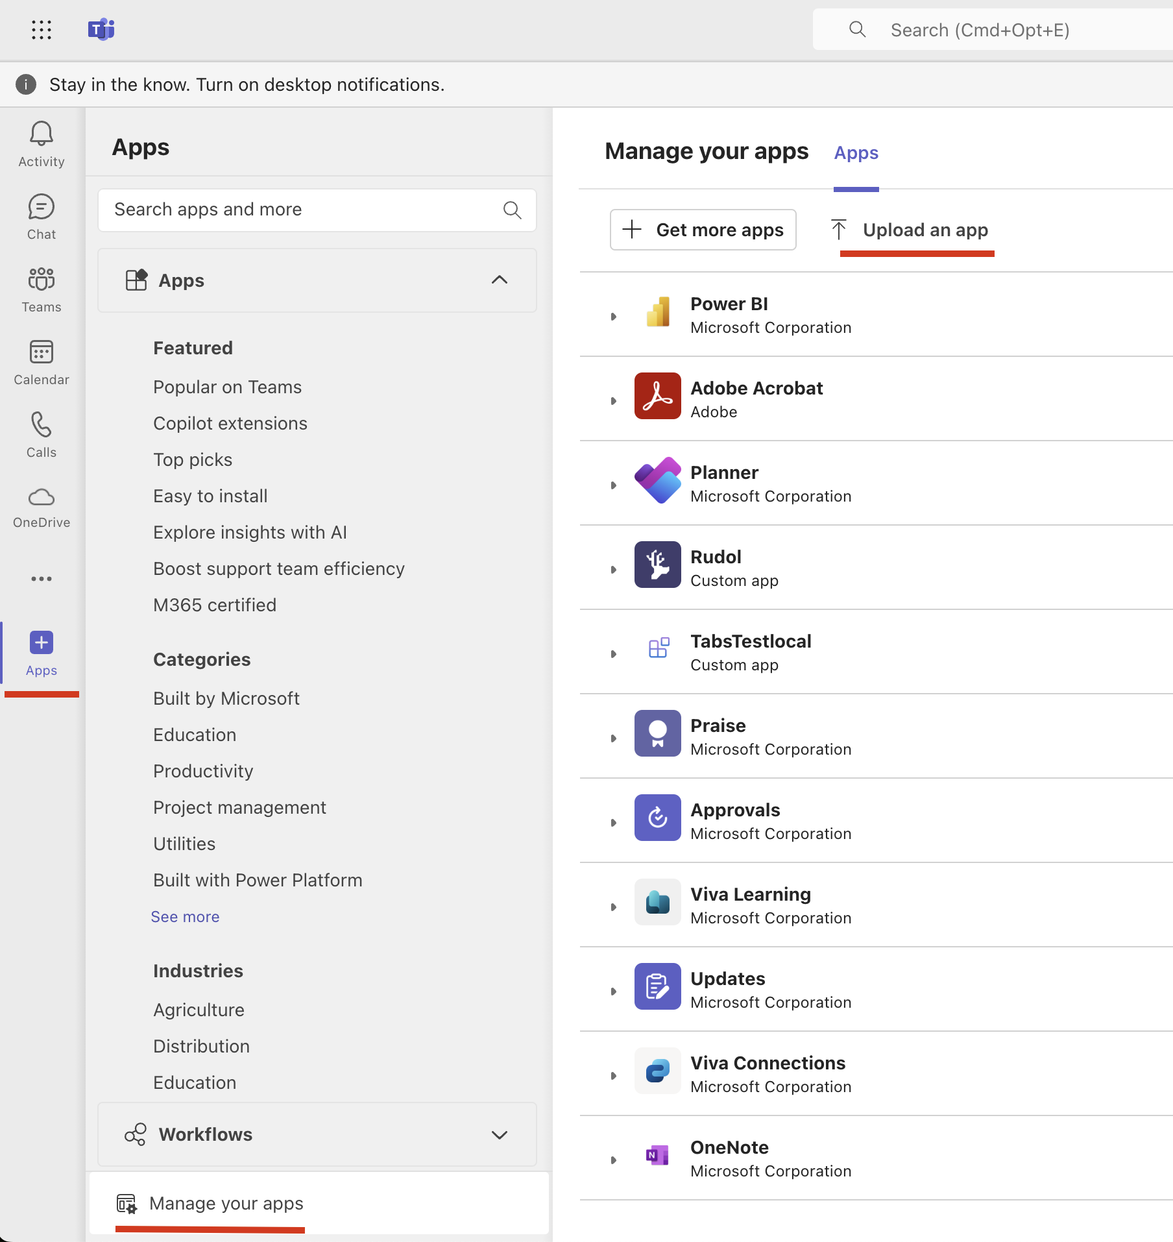The image size is (1173, 1242).
Task: Open Calendar in the sidebar
Action: [42, 362]
